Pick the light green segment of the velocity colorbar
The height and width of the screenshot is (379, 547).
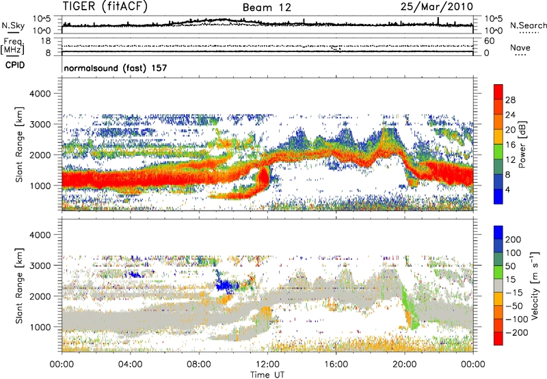tap(498, 272)
